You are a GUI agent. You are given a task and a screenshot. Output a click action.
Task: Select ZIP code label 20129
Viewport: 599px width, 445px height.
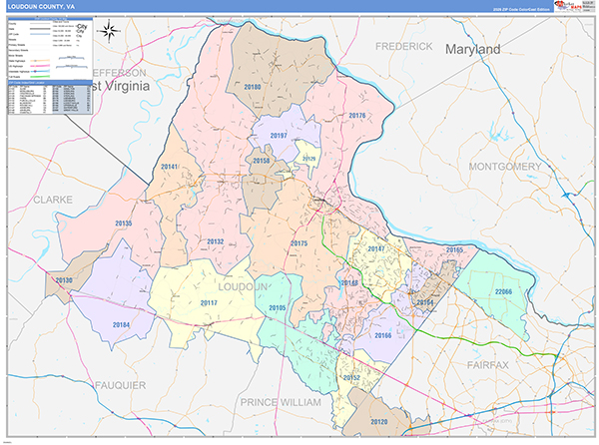coord(309,159)
